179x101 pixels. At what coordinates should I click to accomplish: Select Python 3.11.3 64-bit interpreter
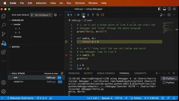(x=151, y=98)
